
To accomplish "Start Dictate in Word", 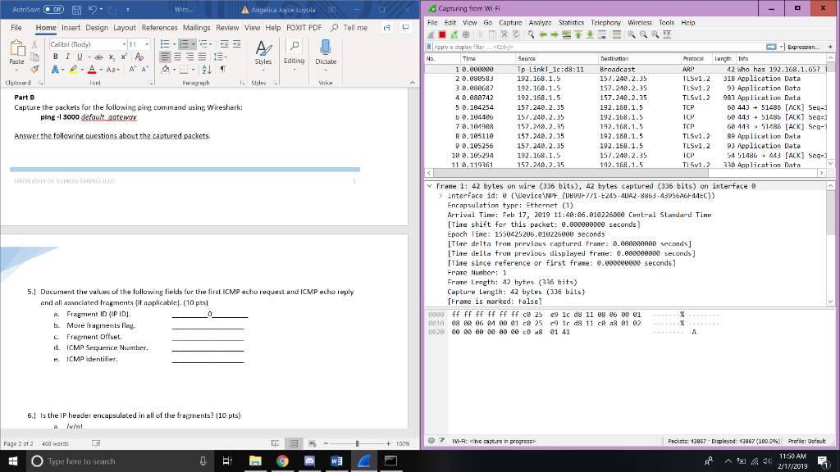I will [326, 52].
